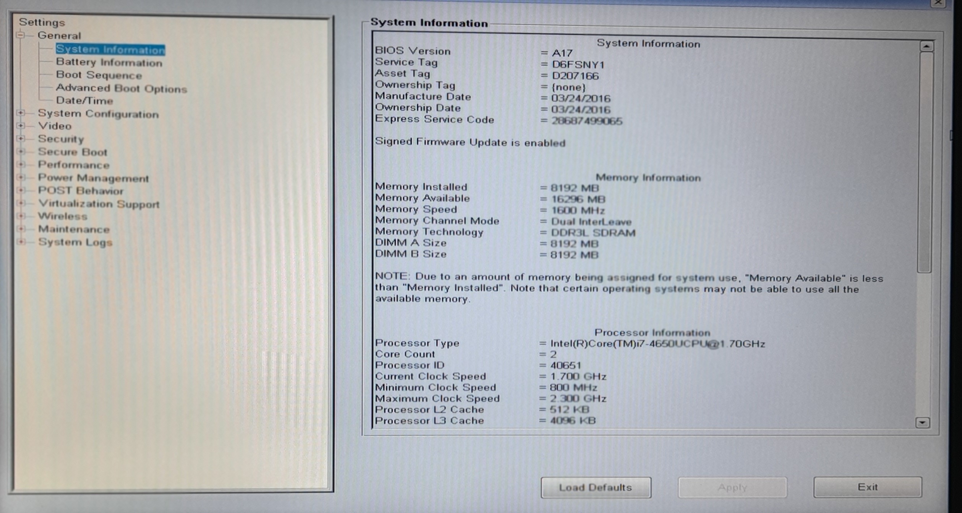Select Battery Information in tree
The image size is (962, 513).
(x=109, y=62)
